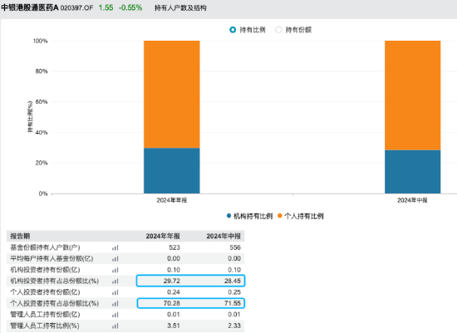This screenshot has width=457, height=333.
Task: Open chart icon for 个人投资者持有份额 row
Action: (115, 292)
